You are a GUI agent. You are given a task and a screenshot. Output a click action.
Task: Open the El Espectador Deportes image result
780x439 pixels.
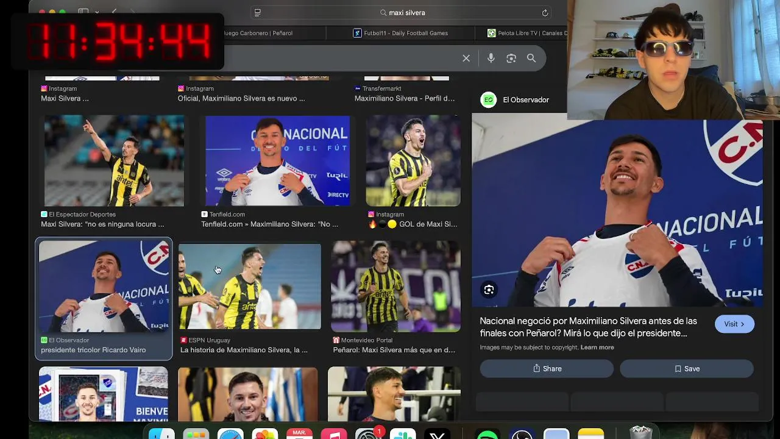[114, 160]
